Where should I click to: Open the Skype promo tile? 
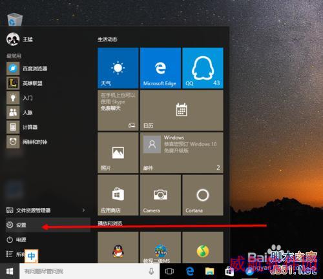pos(118,110)
